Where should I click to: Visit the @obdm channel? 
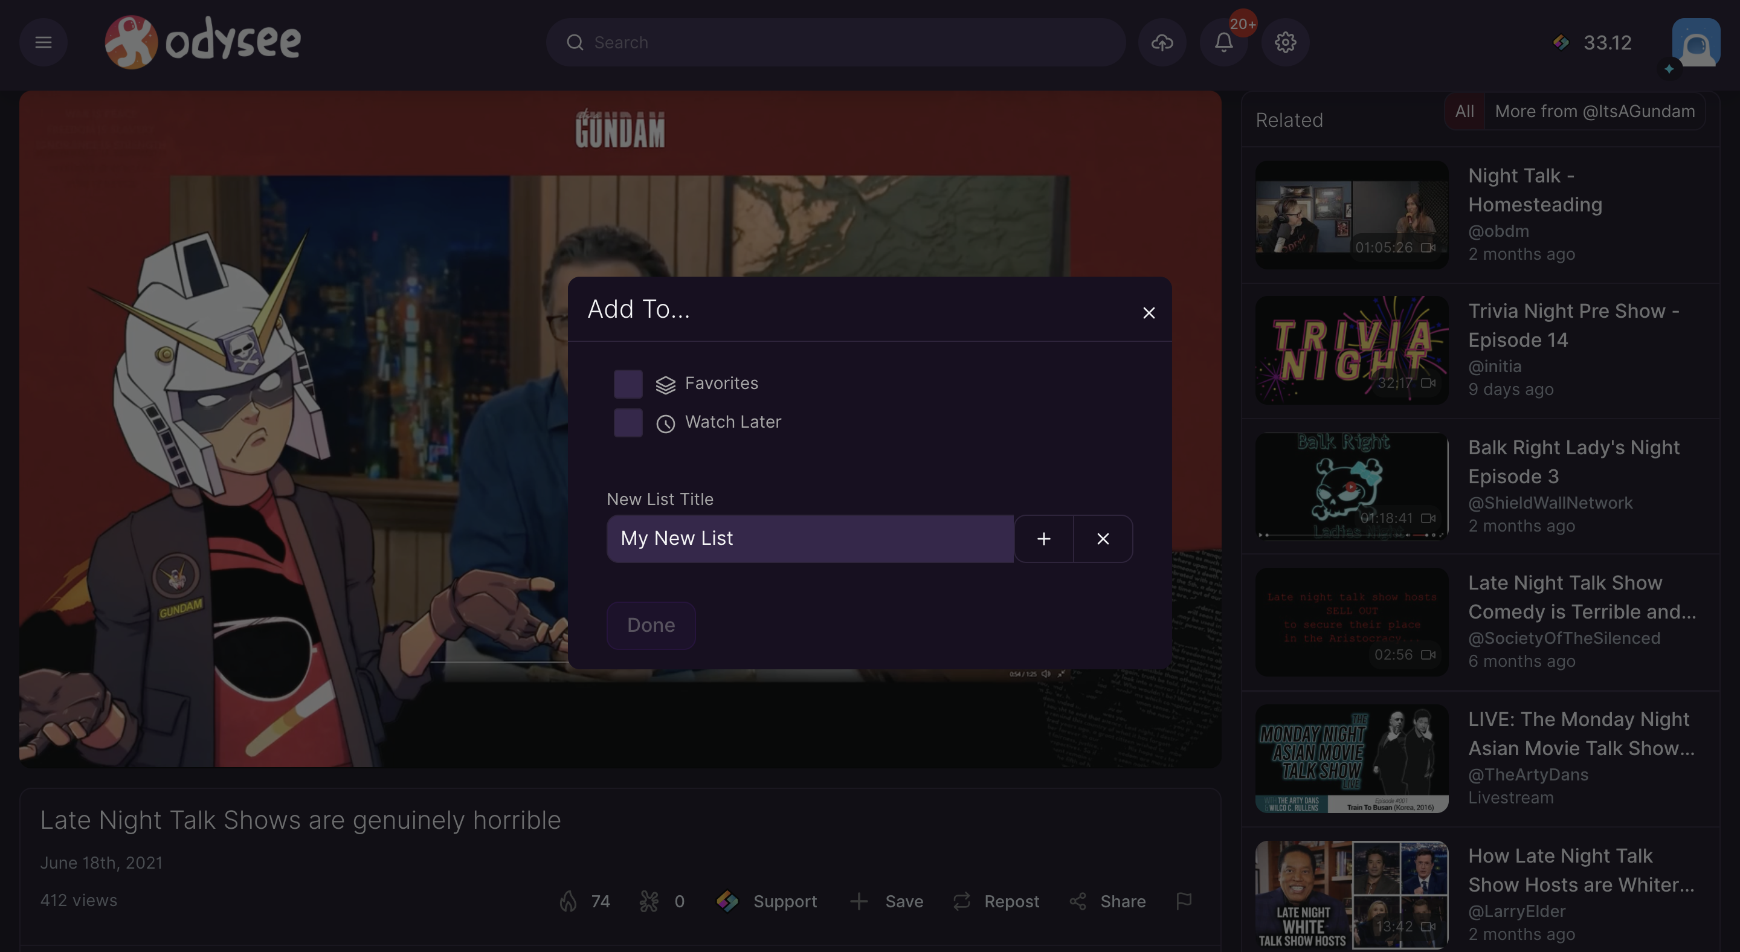[x=1498, y=231]
